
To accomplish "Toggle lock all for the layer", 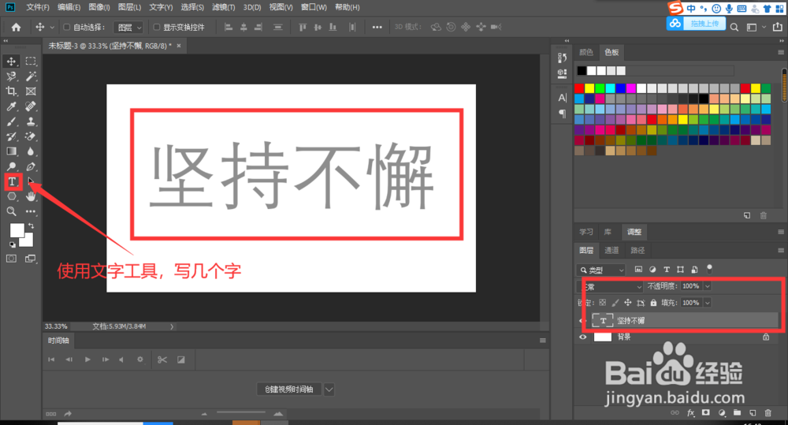I will 653,303.
